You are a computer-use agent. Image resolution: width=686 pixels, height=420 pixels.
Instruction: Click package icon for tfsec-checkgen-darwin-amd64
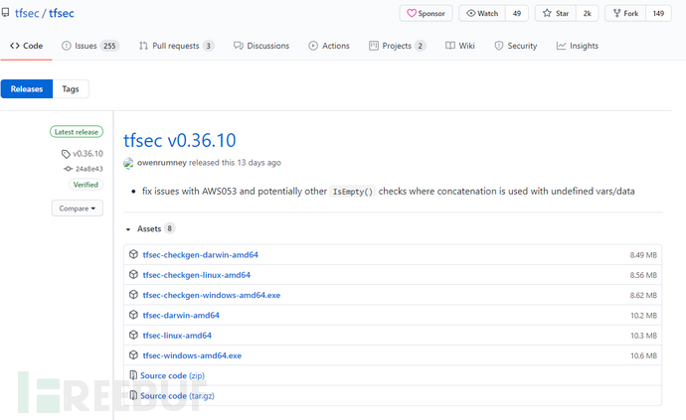click(133, 255)
